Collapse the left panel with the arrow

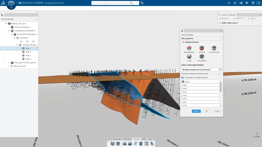coord(37,12)
